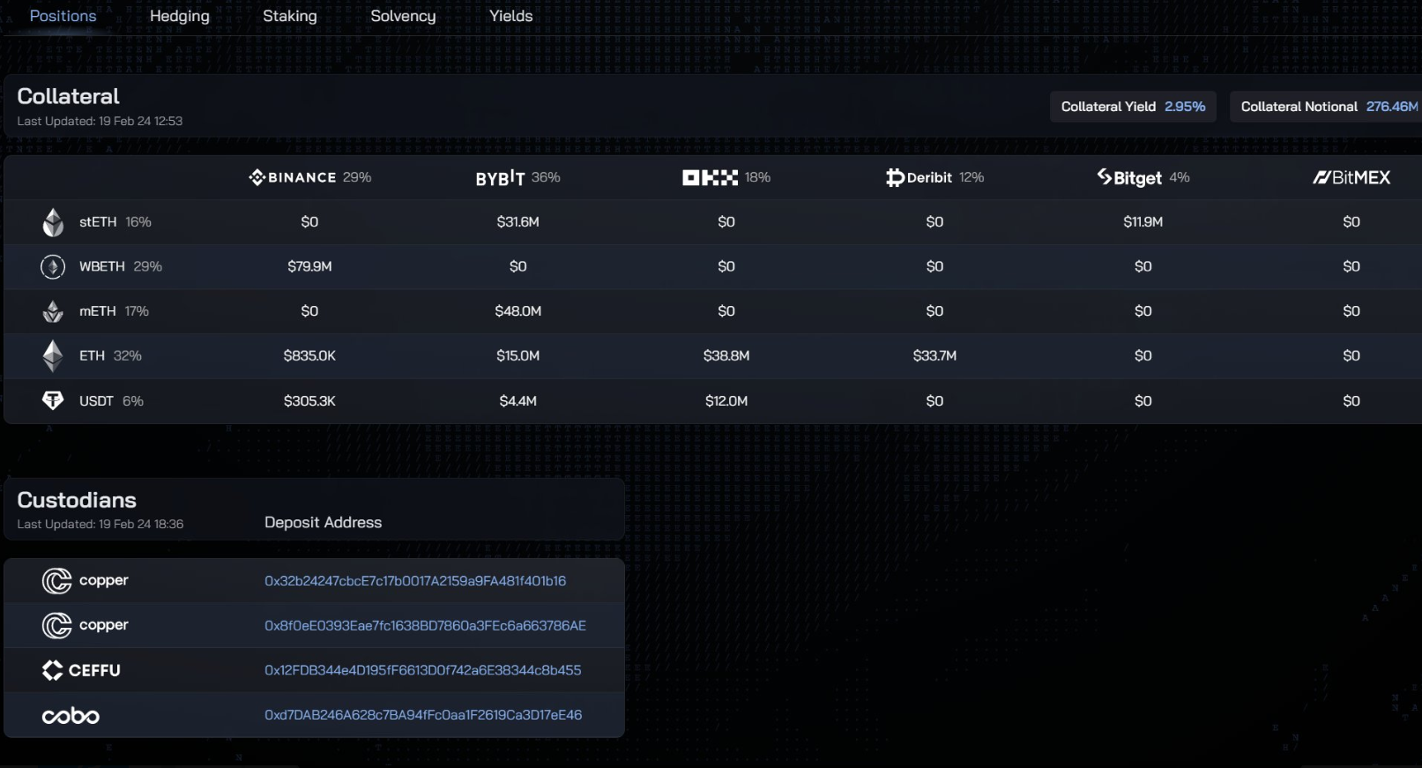The image size is (1422, 768).
Task: Select the $11.9M stETH Bitget cell
Action: pyautogui.click(x=1143, y=222)
